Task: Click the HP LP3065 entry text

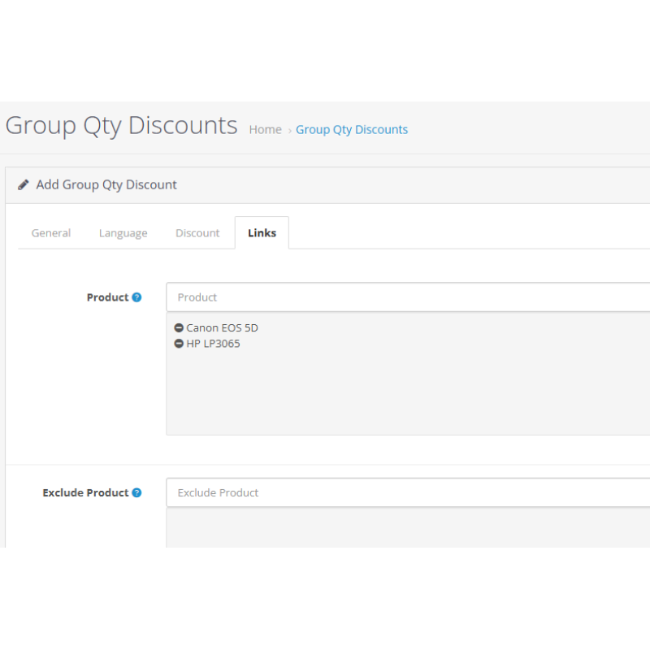Action: point(213,344)
